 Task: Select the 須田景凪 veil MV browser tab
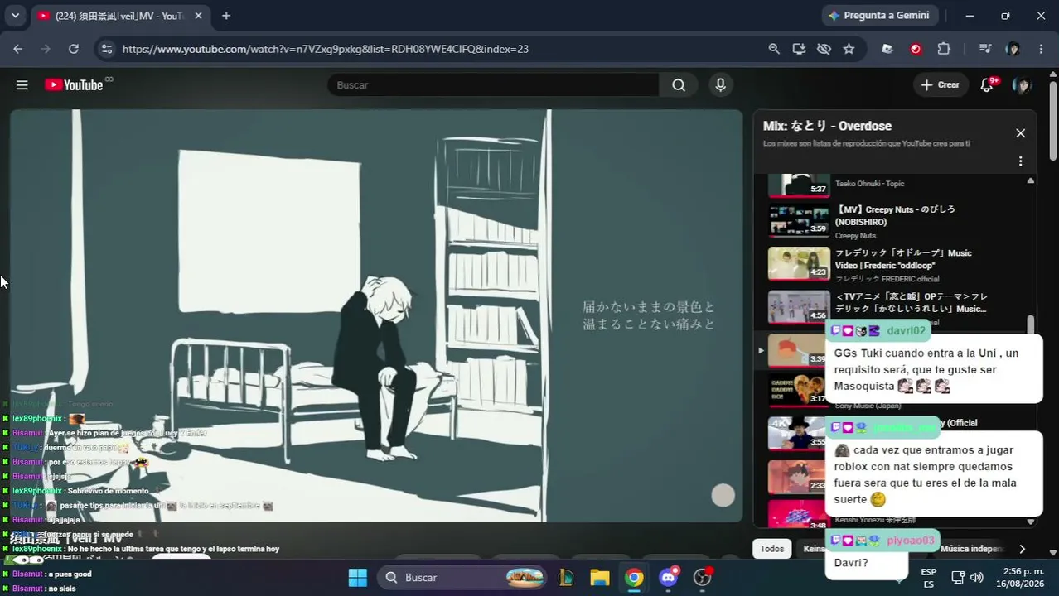point(119,16)
